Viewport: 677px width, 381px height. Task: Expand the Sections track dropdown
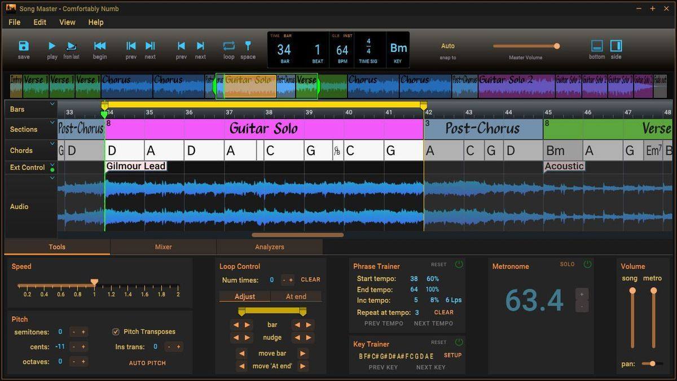[x=52, y=121]
